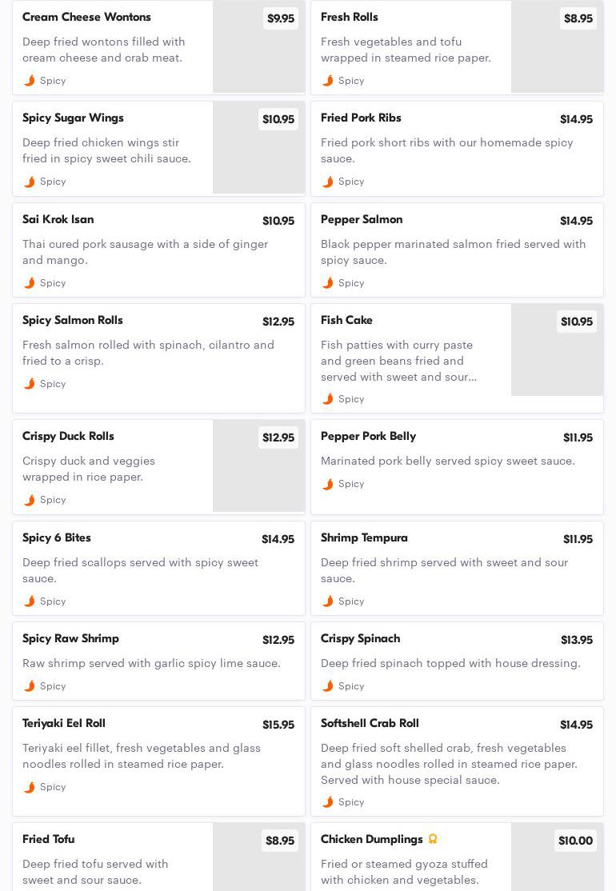
Task: Click the chili icon under Crispy Spinach
Action: (x=328, y=686)
